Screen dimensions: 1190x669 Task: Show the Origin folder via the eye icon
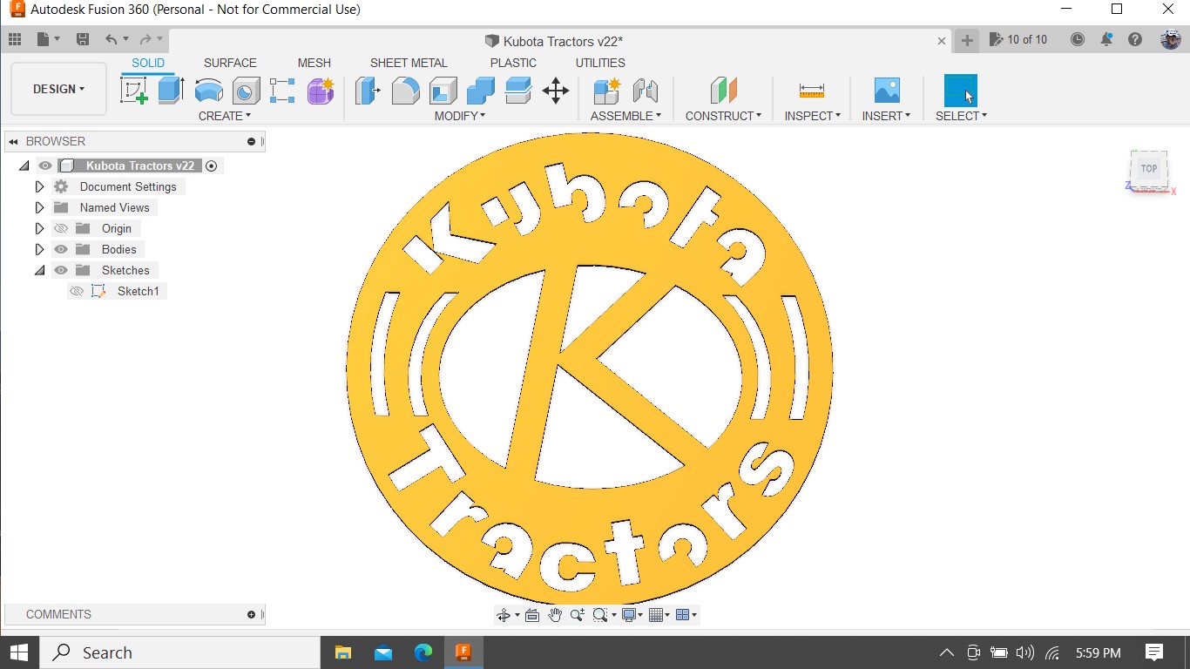click(61, 228)
